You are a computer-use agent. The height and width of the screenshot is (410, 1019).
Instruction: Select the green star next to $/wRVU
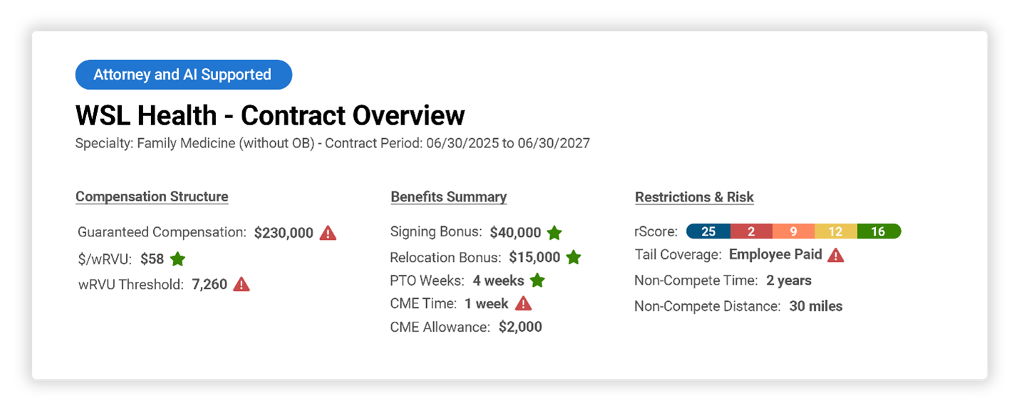[x=176, y=258]
